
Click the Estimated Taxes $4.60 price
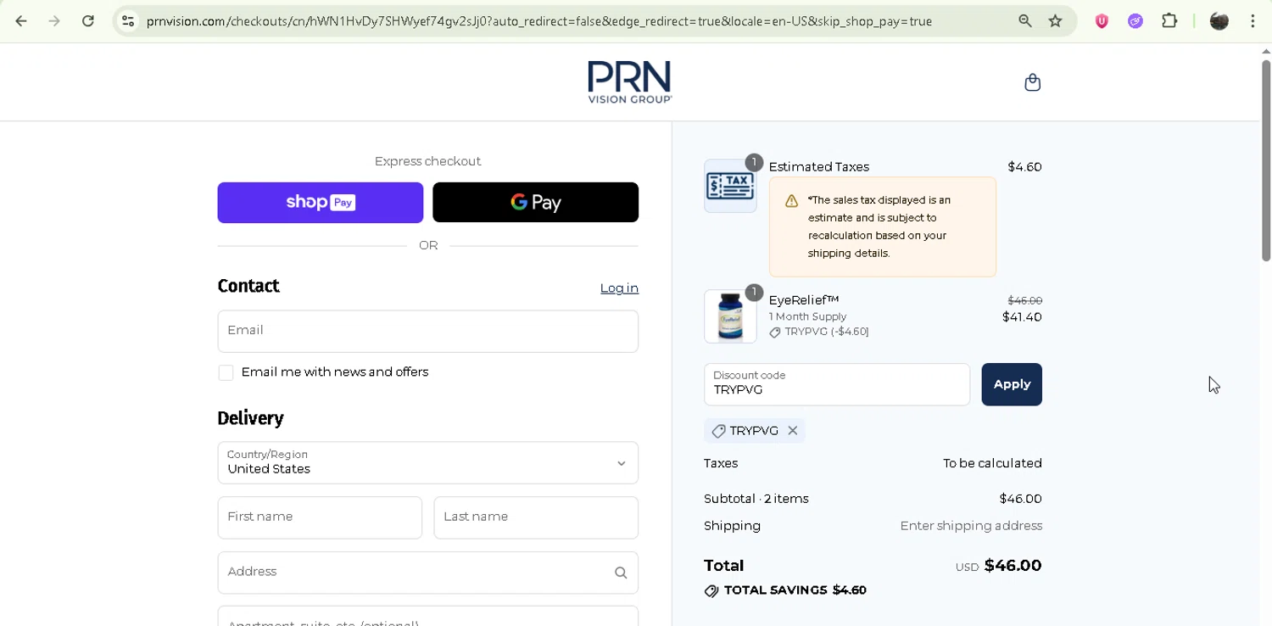(1024, 167)
